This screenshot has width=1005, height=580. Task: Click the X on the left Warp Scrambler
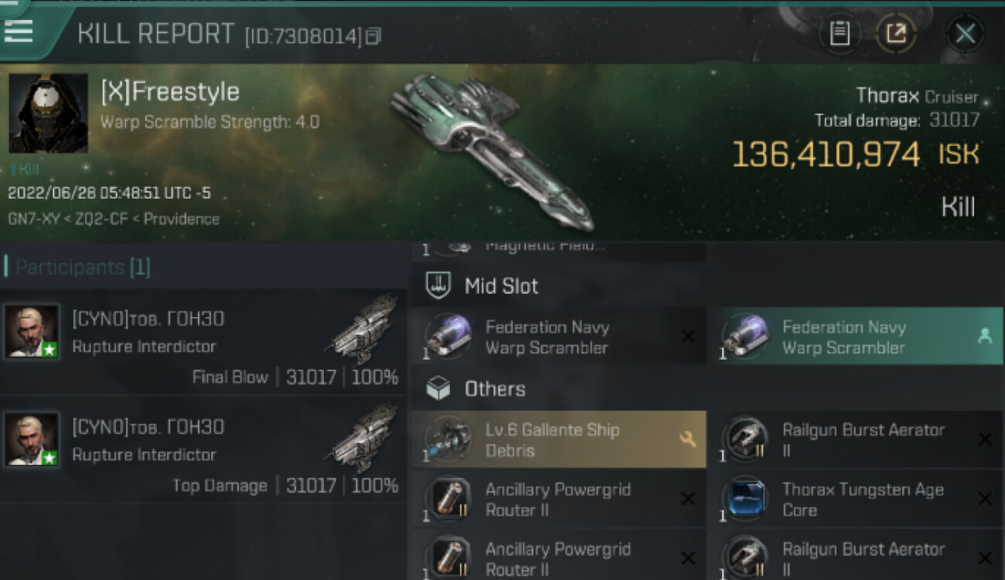[686, 336]
